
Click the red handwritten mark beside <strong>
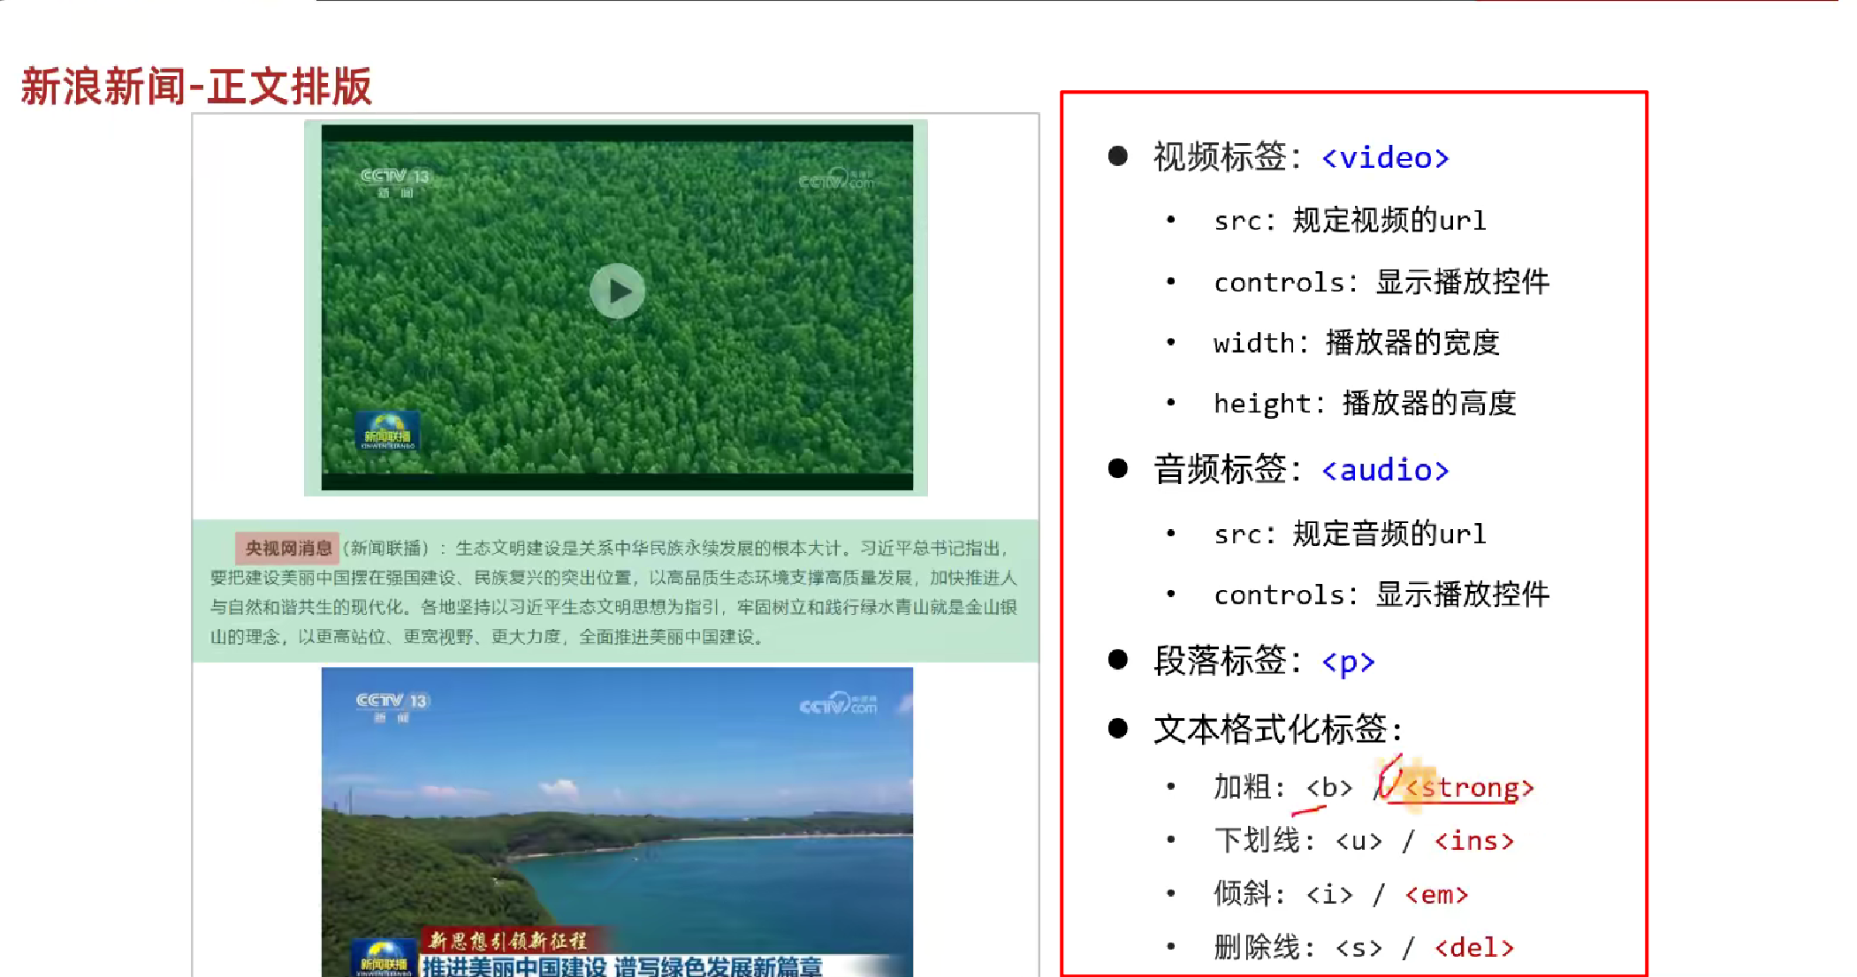click(x=1390, y=776)
